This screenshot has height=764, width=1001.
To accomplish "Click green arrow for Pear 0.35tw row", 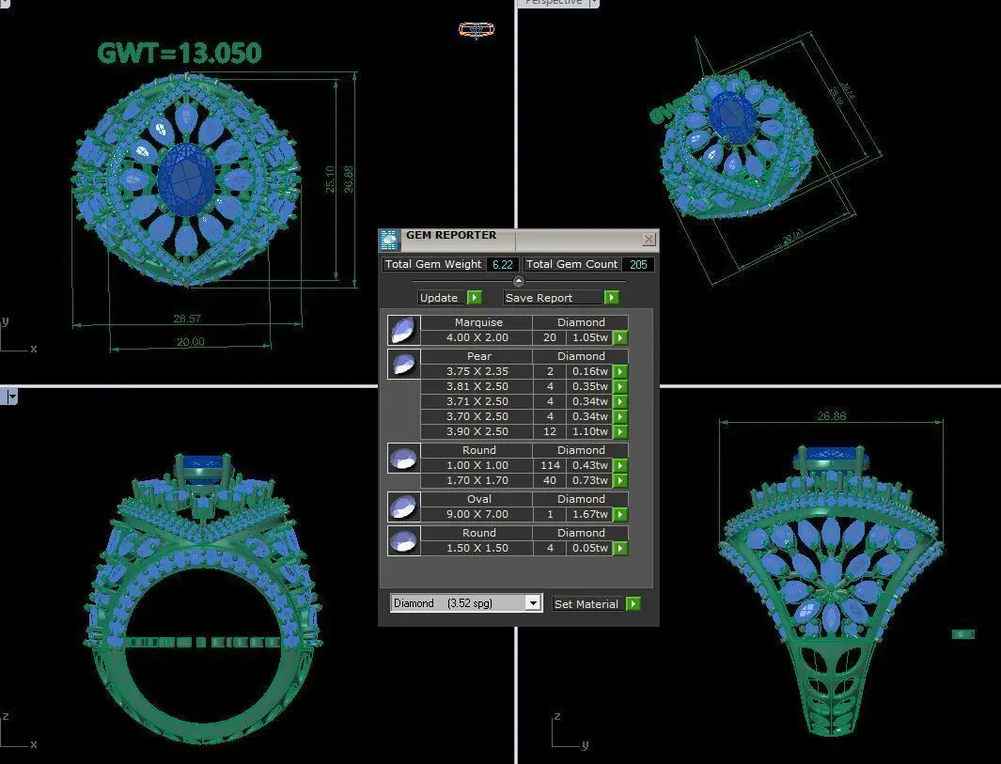I will click(620, 386).
